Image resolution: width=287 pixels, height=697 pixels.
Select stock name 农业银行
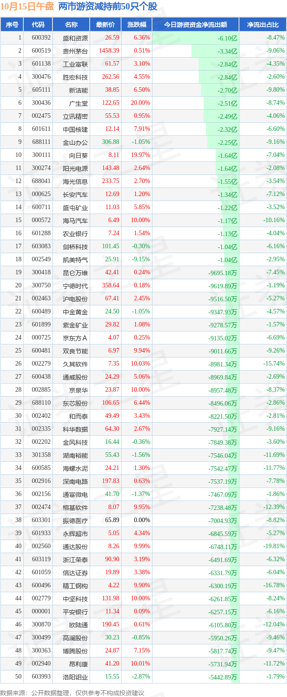(x=75, y=233)
